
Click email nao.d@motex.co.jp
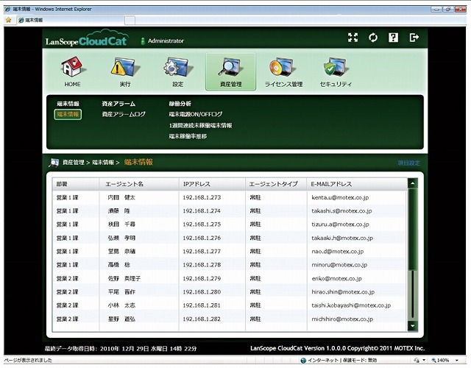[338, 252]
